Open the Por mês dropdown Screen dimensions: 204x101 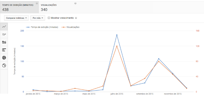[38, 18]
